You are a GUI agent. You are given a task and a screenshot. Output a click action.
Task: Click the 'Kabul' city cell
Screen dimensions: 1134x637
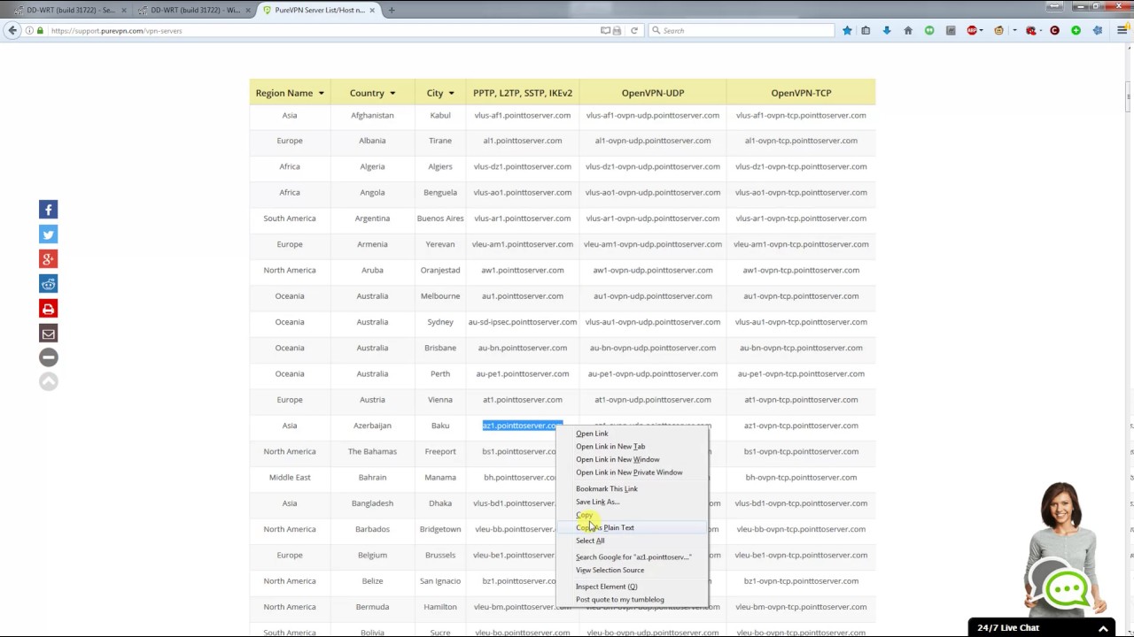coord(440,115)
